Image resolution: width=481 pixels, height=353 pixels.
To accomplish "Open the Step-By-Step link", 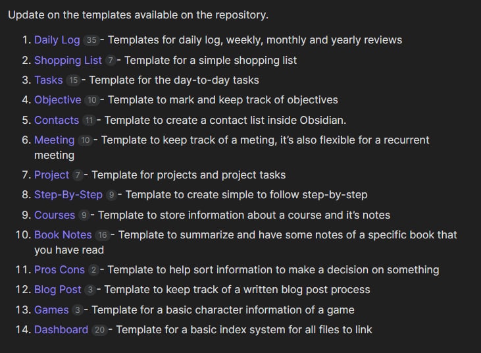I will pos(68,195).
